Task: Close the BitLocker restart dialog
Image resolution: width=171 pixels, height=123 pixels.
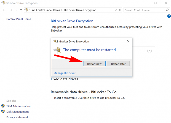Action: click(x=128, y=41)
